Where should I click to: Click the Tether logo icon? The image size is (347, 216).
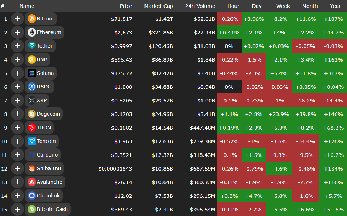pyautogui.click(x=32, y=46)
